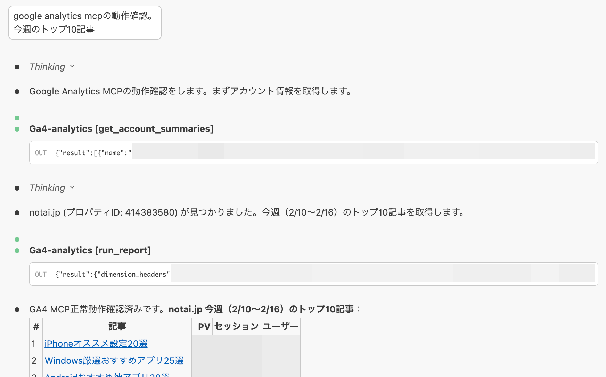Screen dimensions: 606x377
Task: Collapse the first Thinking section chevron
Action: click(72, 67)
